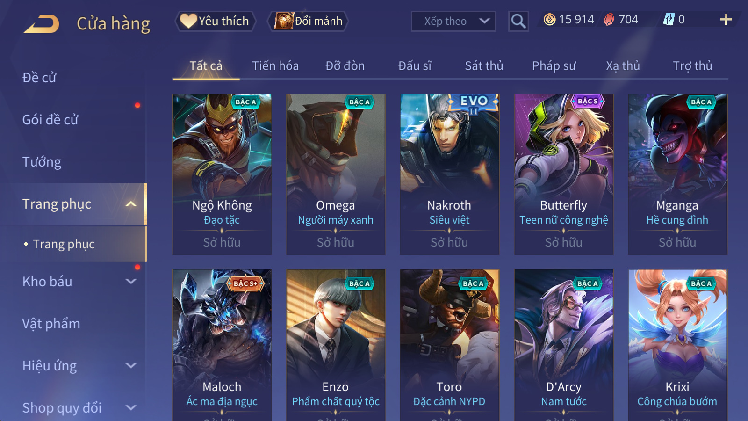Click the back arrow icon

point(42,23)
